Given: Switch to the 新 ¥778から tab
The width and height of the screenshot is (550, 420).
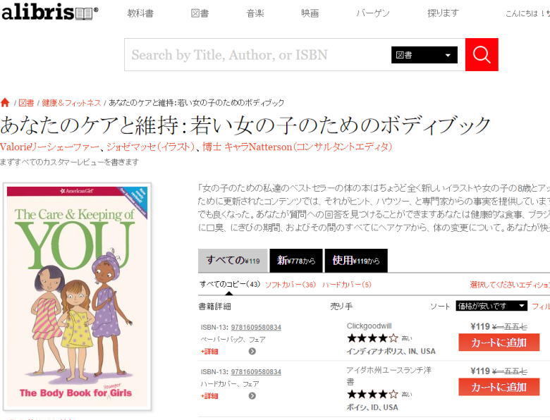Looking at the screenshot, I should coord(296,261).
